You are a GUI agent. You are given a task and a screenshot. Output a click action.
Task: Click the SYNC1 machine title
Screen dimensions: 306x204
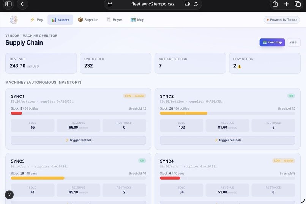click(x=17, y=96)
